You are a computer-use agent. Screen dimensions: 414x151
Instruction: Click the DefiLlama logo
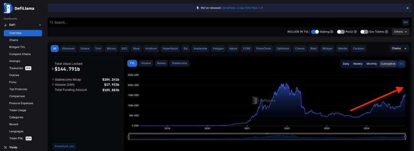pyautogui.click(x=19, y=8)
